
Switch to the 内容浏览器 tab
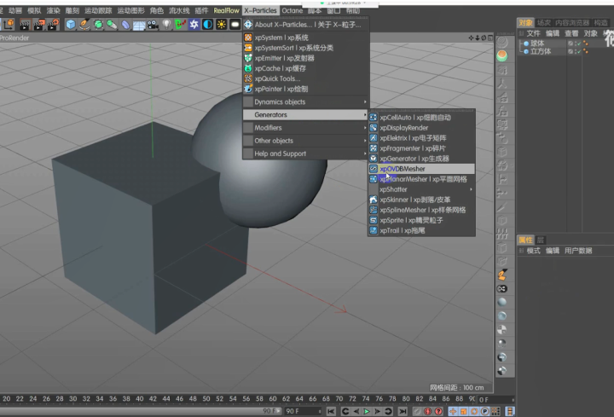point(571,23)
